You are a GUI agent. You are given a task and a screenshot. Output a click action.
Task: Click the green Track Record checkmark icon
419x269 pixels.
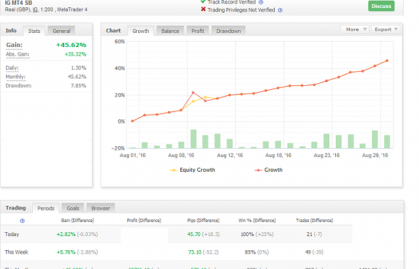click(203, 1)
